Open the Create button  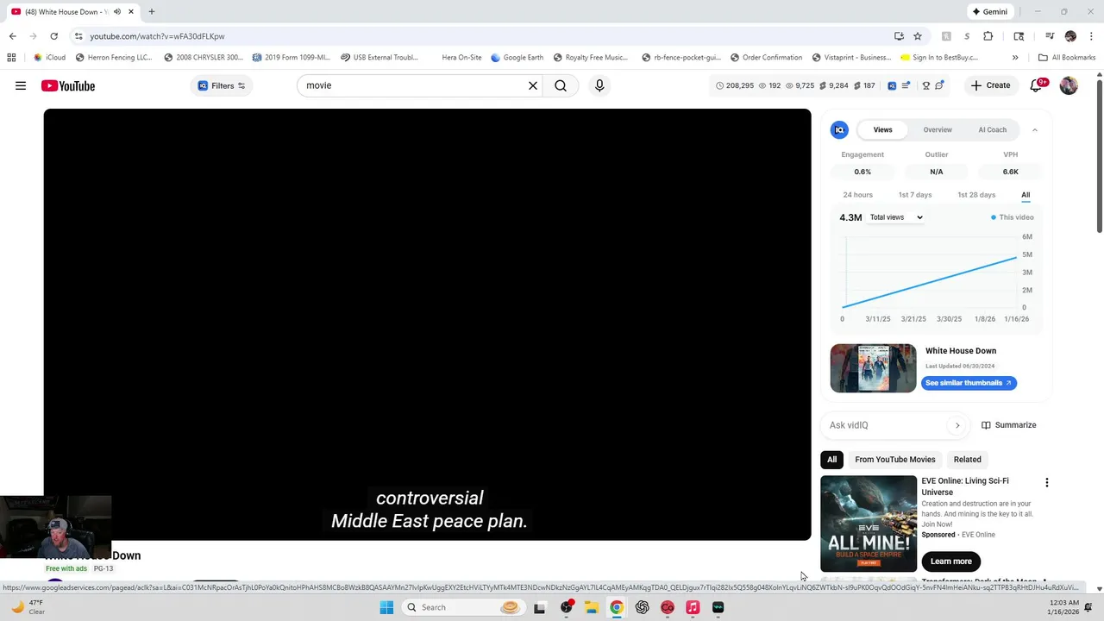coord(990,85)
